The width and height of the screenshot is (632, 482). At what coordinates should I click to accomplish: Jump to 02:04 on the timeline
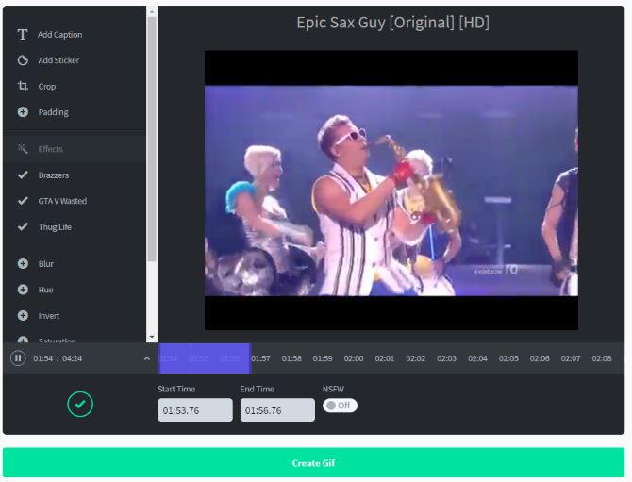[x=477, y=358]
